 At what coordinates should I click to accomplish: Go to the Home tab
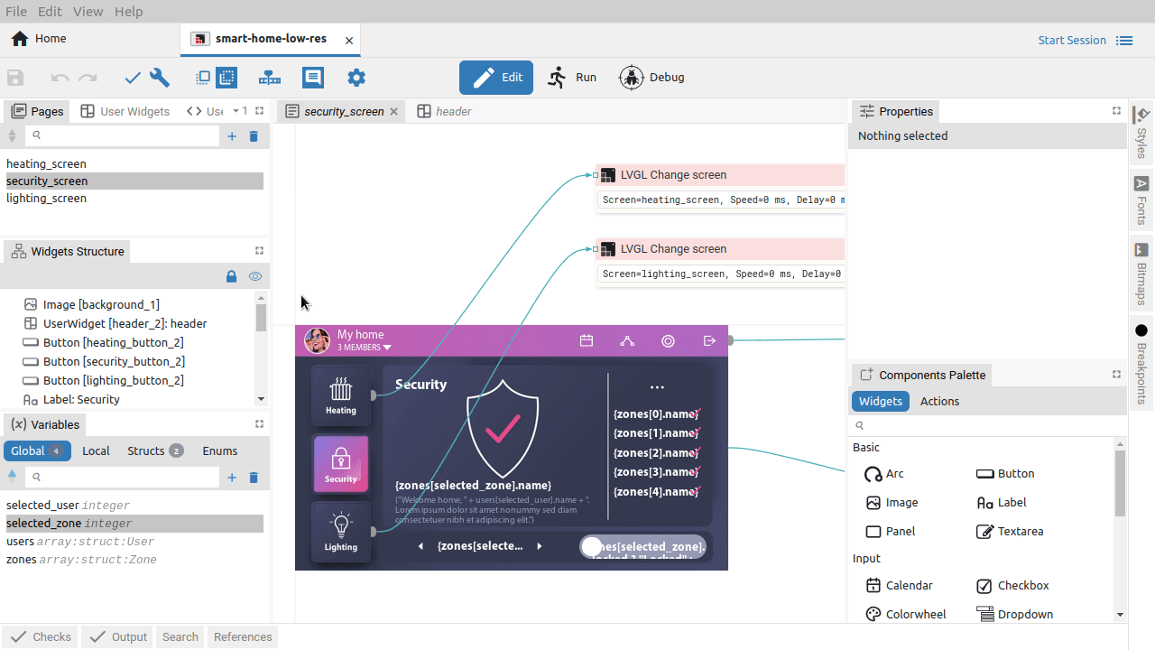pos(39,39)
